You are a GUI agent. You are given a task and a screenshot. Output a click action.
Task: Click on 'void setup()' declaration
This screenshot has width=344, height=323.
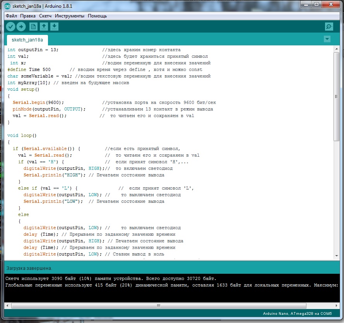click(x=23, y=90)
